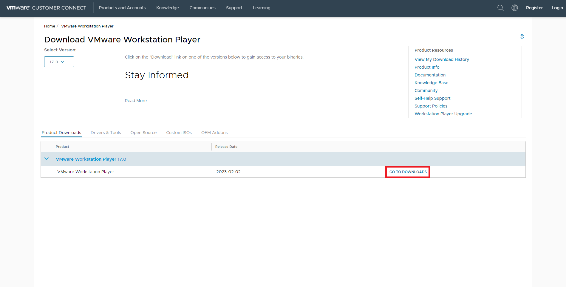The height and width of the screenshot is (287, 566).
Task: Click the 2023-02-02 release date cell
Action: point(228,172)
